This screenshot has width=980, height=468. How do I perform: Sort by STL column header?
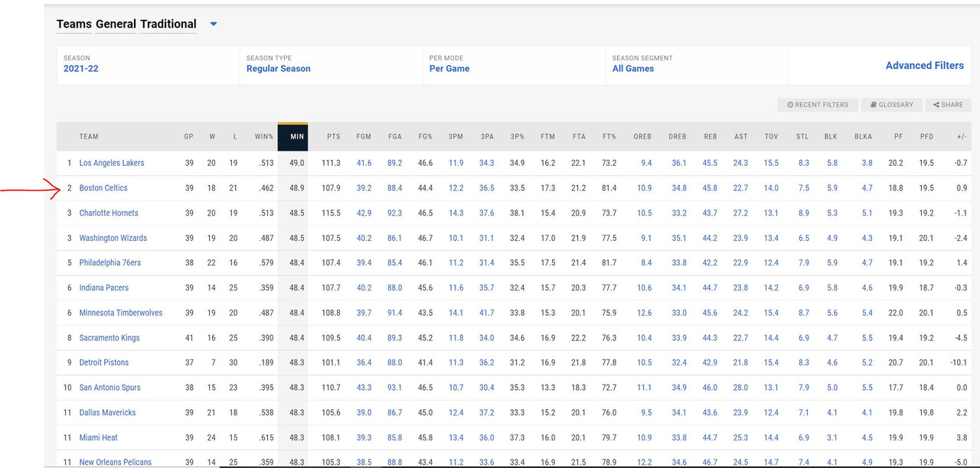pos(802,137)
